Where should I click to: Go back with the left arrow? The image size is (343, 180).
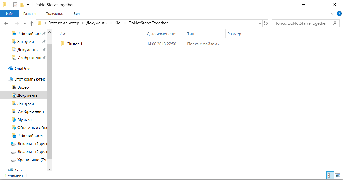6,23
